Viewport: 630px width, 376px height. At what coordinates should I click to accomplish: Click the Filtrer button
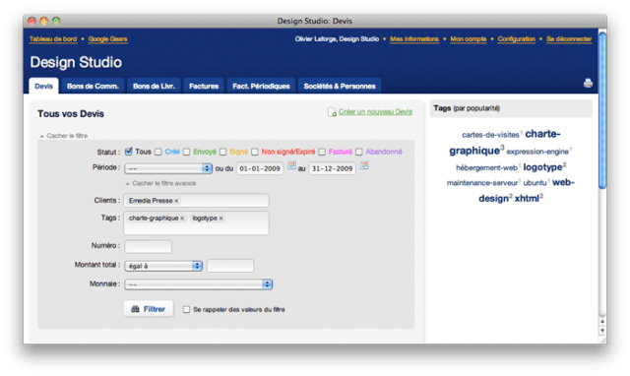click(149, 309)
